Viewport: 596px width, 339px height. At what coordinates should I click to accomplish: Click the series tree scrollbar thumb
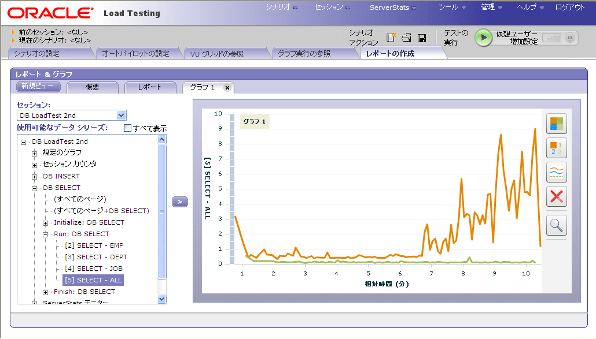[162, 211]
